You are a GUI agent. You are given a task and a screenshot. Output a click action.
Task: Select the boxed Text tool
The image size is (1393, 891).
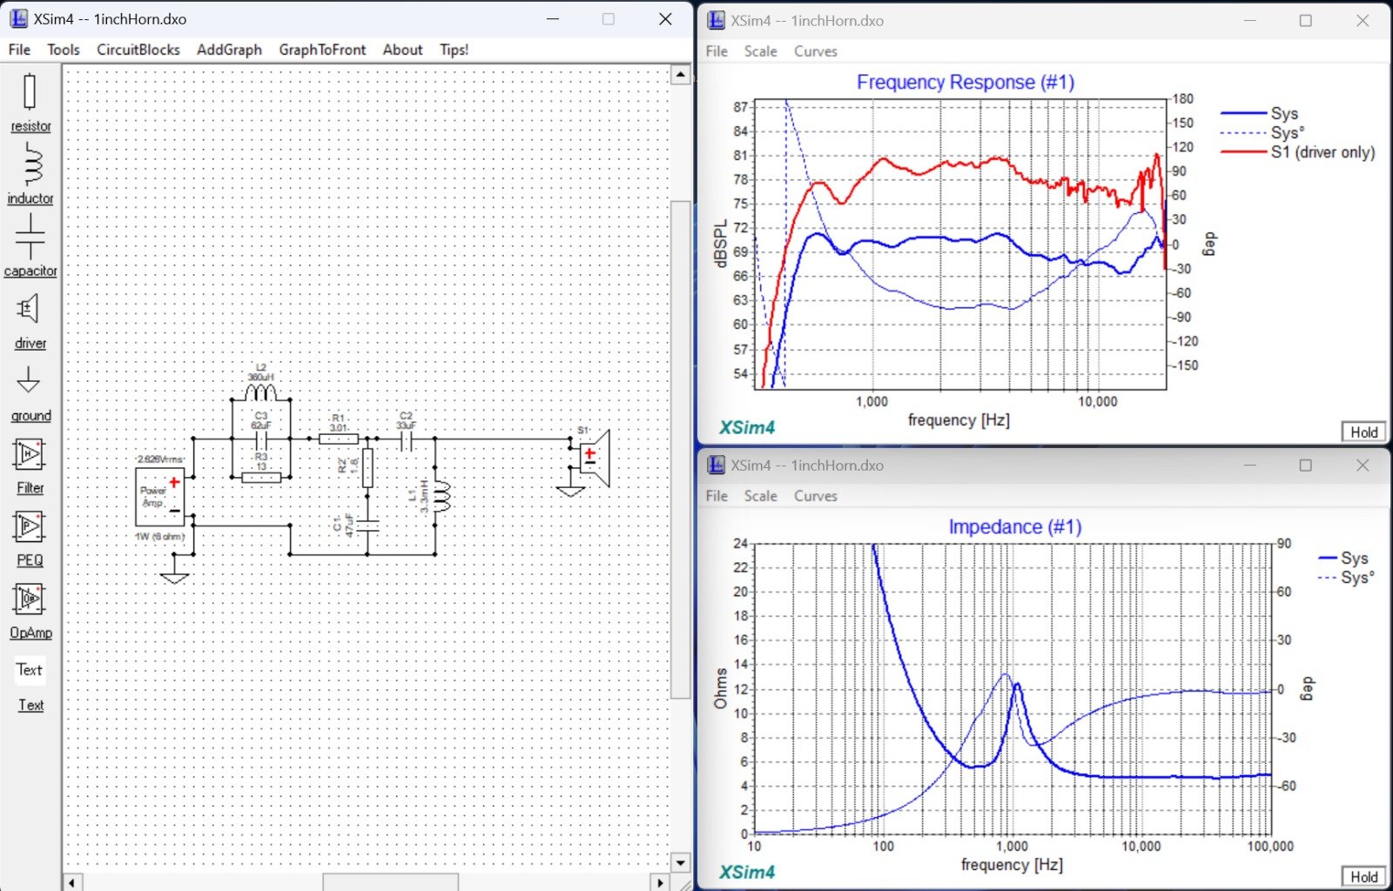coord(30,669)
